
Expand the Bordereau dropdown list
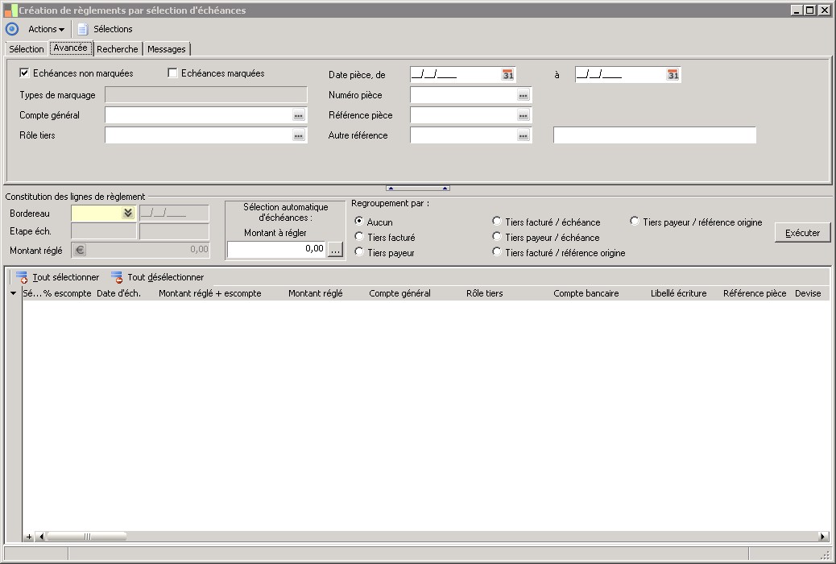pos(127,214)
